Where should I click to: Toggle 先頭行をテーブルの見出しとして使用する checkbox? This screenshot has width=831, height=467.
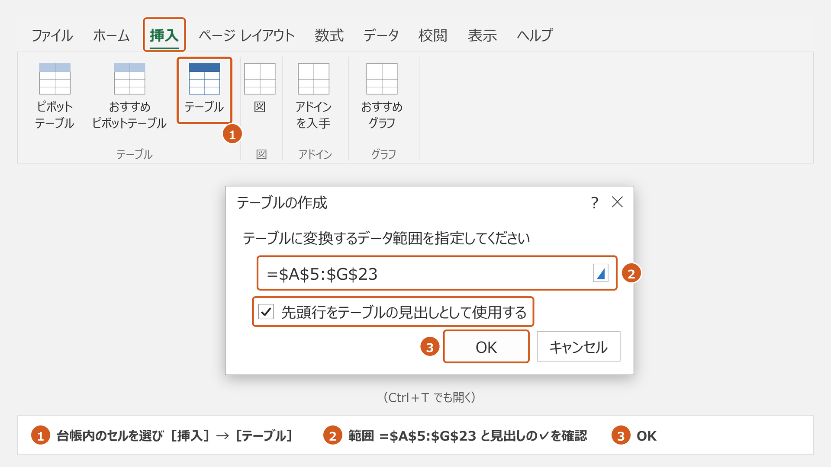click(266, 311)
